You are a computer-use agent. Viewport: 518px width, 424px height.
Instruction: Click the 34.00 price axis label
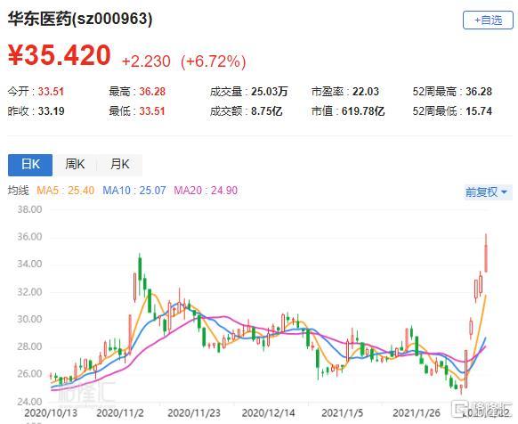click(x=29, y=265)
